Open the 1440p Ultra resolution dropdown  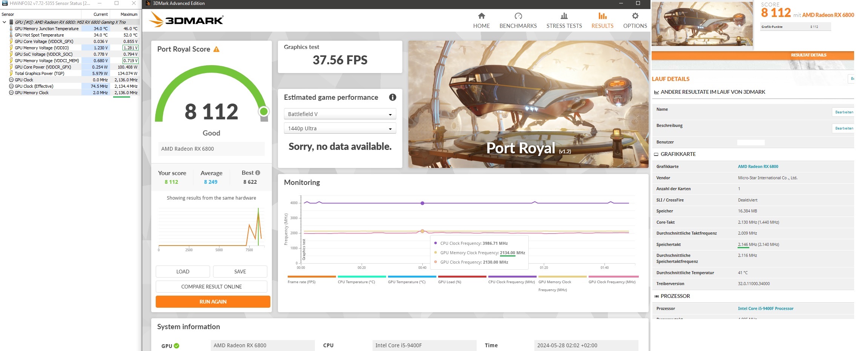click(x=340, y=128)
